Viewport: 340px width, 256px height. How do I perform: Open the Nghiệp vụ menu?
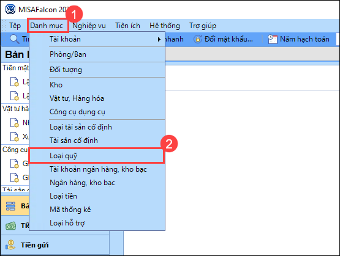pyautogui.click(x=89, y=26)
